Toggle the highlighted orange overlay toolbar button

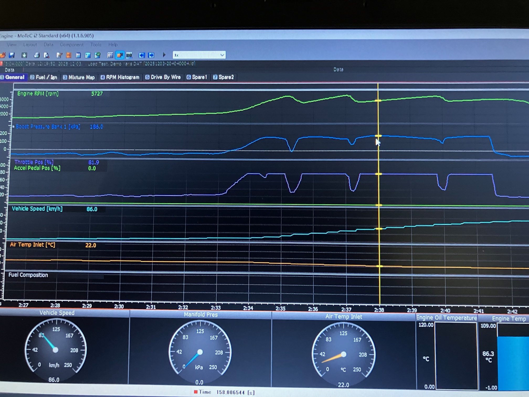120,55
